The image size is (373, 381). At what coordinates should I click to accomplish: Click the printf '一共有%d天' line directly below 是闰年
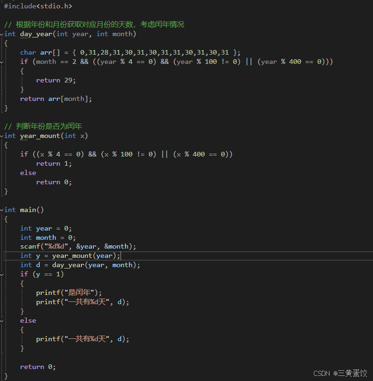pyautogui.click(x=83, y=302)
